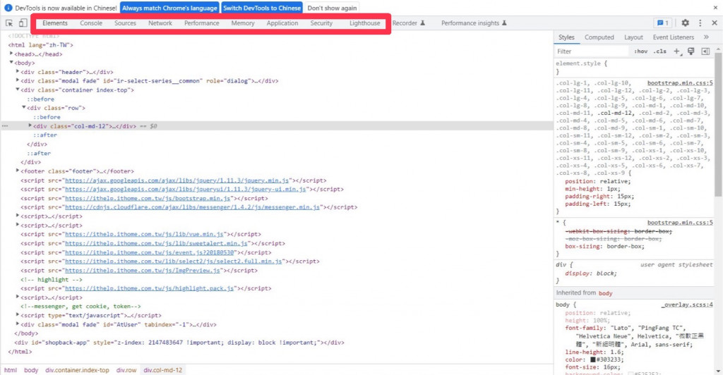Open the Memory tab

[243, 23]
